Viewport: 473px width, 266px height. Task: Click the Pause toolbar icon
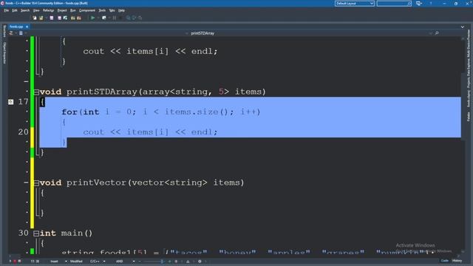click(115, 18)
